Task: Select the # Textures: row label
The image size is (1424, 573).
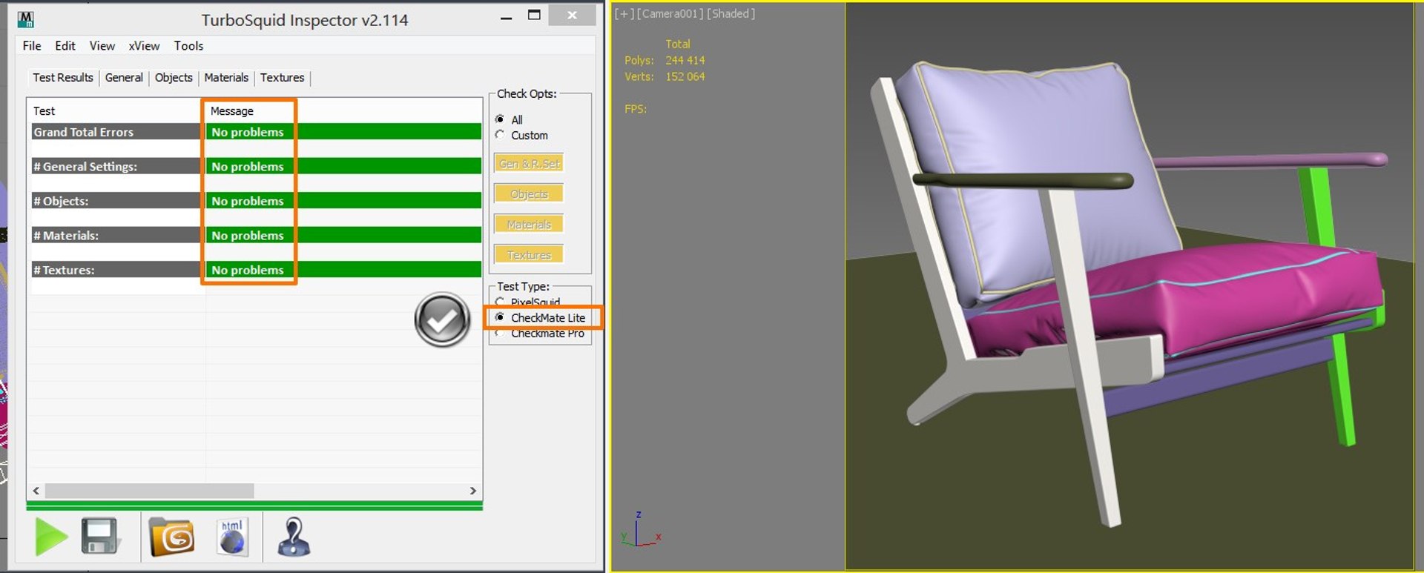Action: (64, 270)
